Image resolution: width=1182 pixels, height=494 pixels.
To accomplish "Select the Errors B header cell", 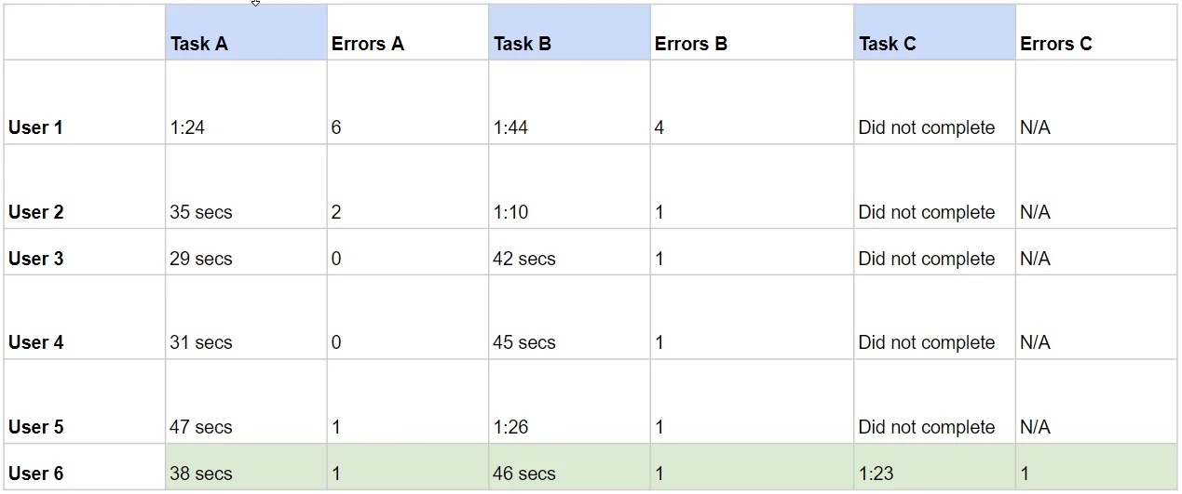I will (752, 33).
